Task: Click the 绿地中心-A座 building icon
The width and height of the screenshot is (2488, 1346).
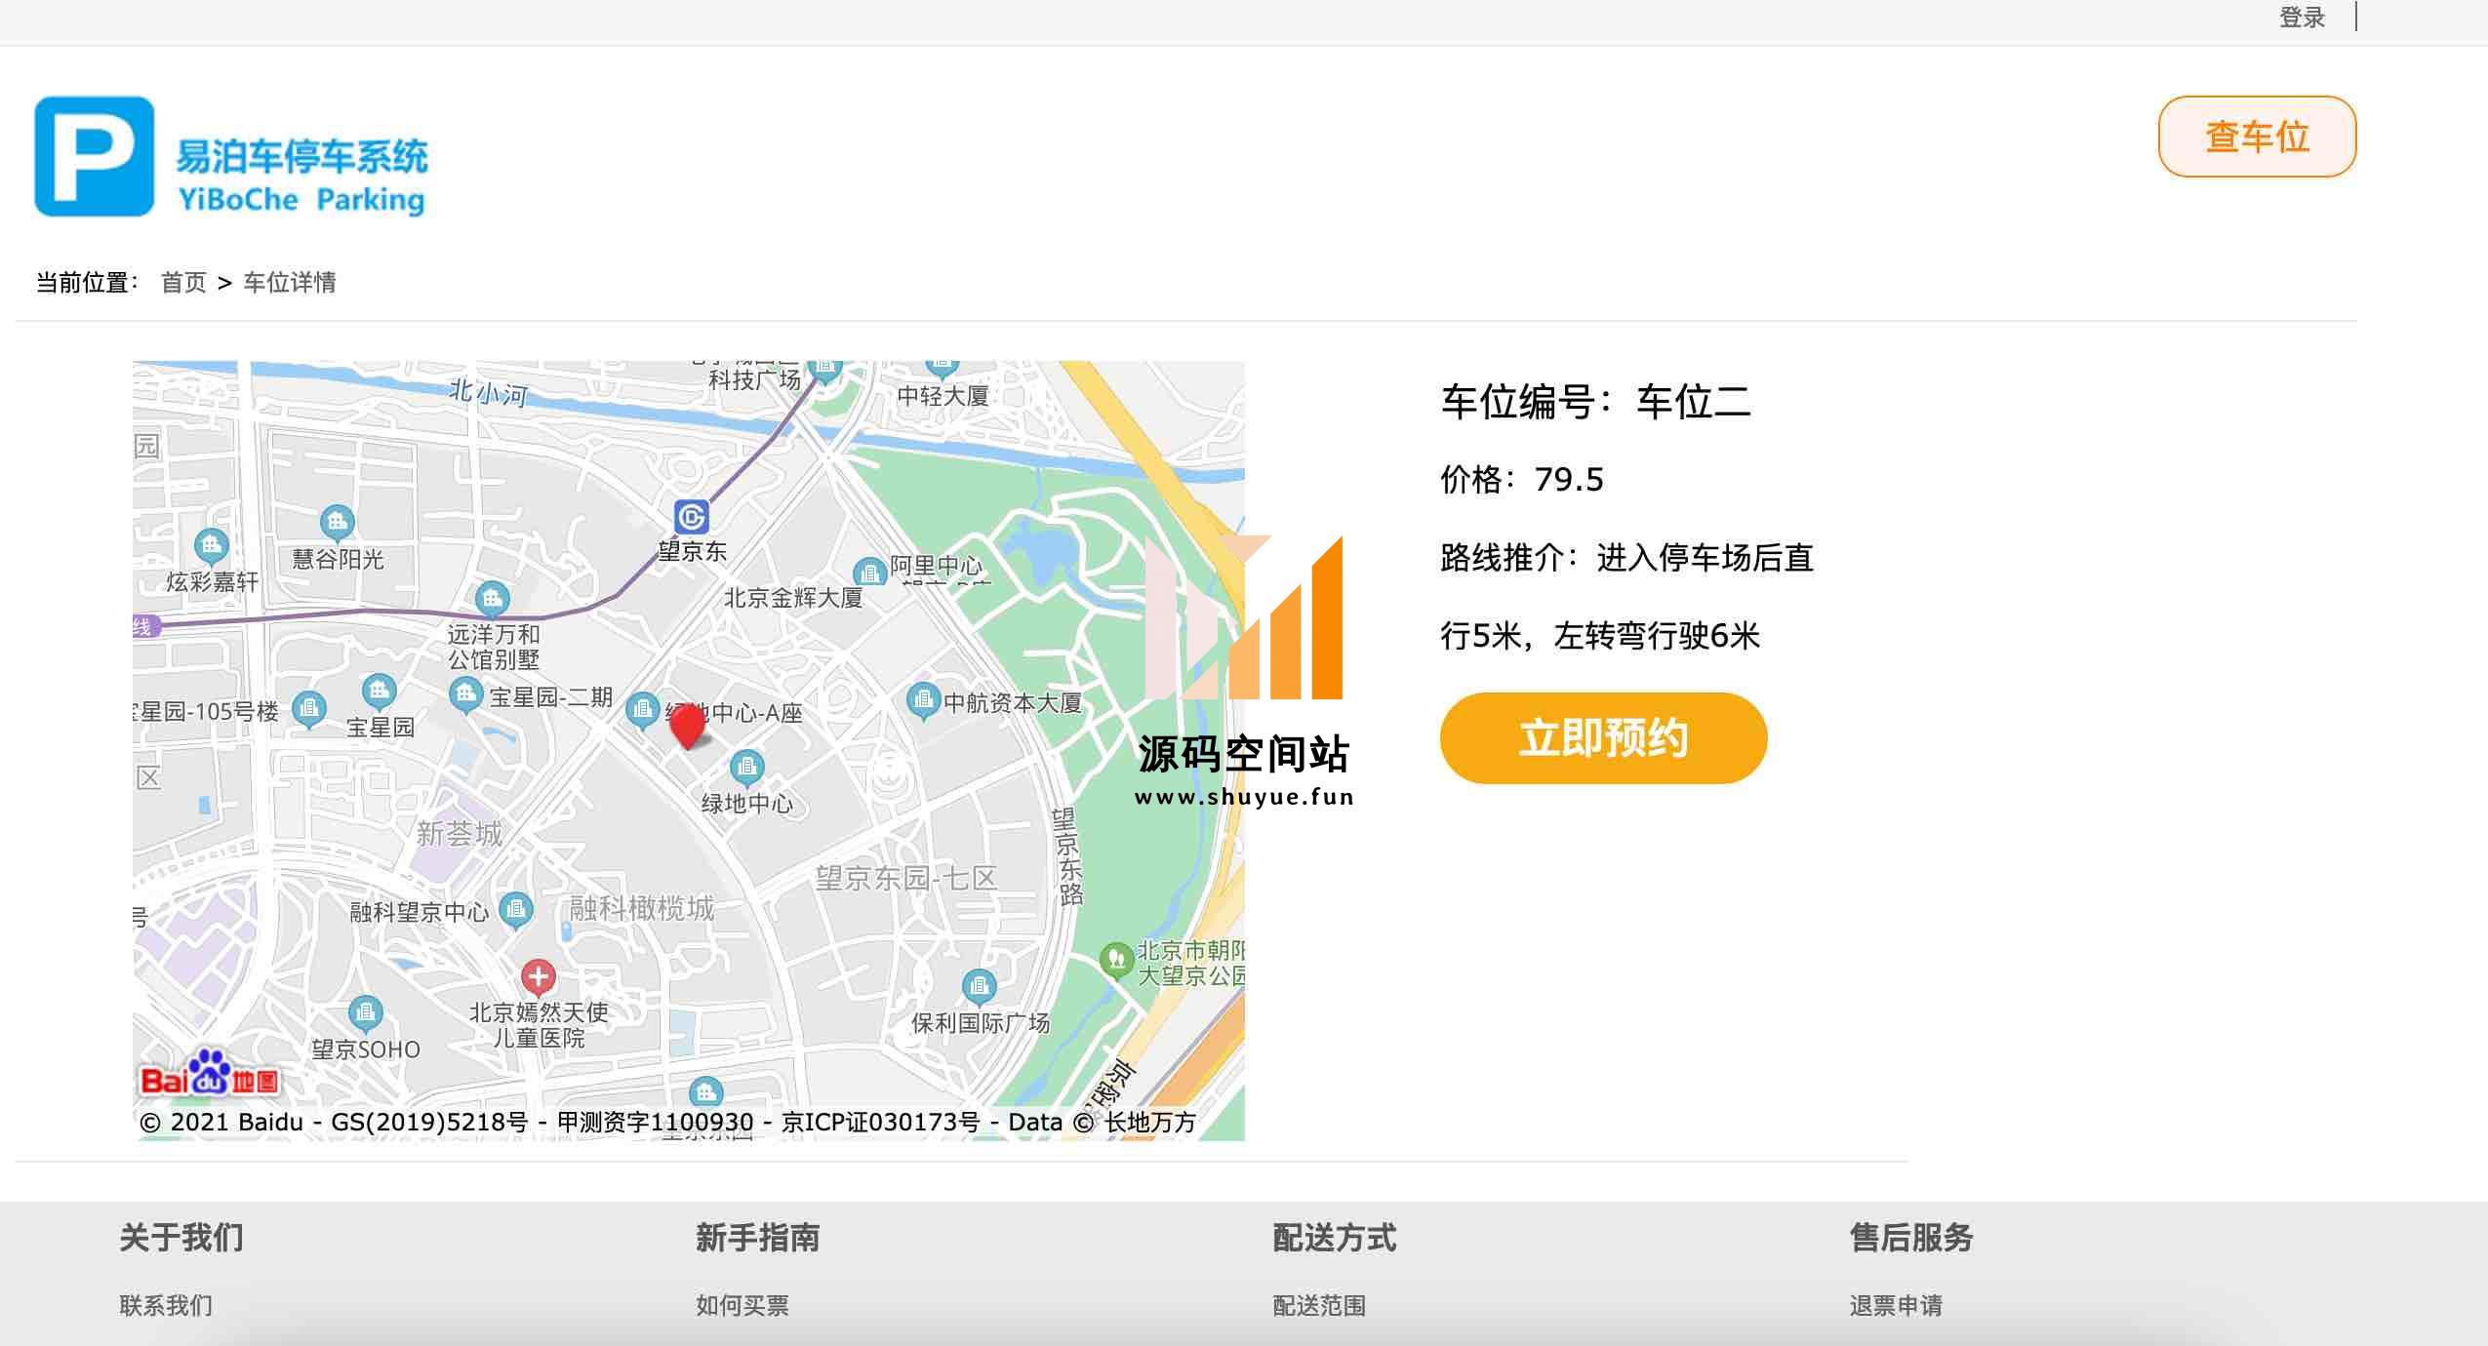Action: coord(642,710)
